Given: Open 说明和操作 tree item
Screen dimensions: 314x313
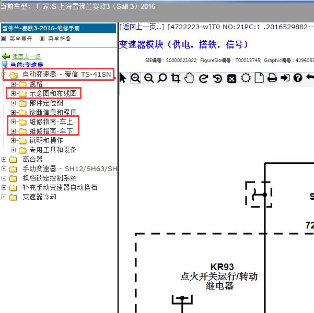Looking at the screenshot, I should pos(46,140).
